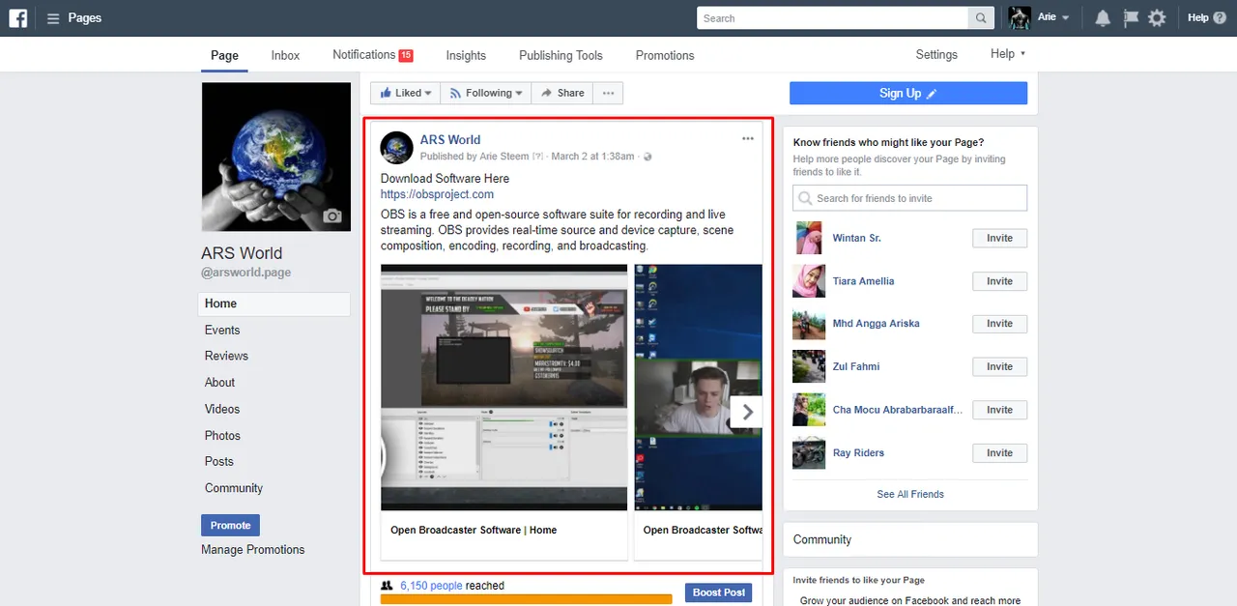Open the Promotions tab

coord(665,55)
